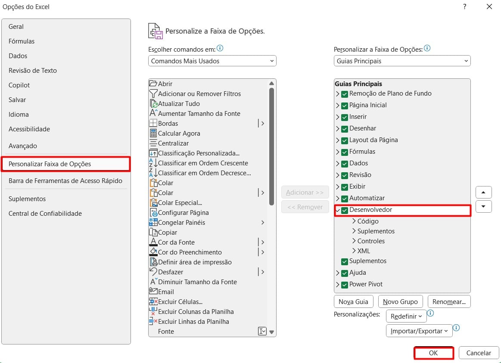This screenshot has height=363, width=501.
Task: Click the Atualizar Tudo refresh icon
Action: tap(153, 104)
